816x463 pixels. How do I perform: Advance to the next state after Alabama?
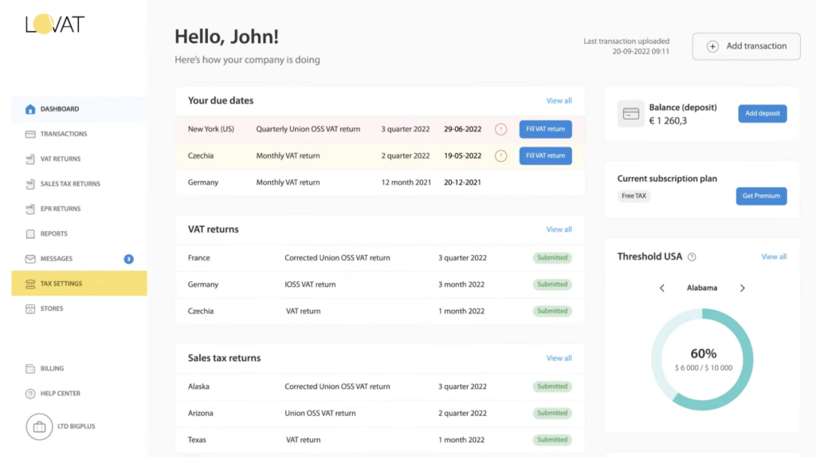[742, 288]
